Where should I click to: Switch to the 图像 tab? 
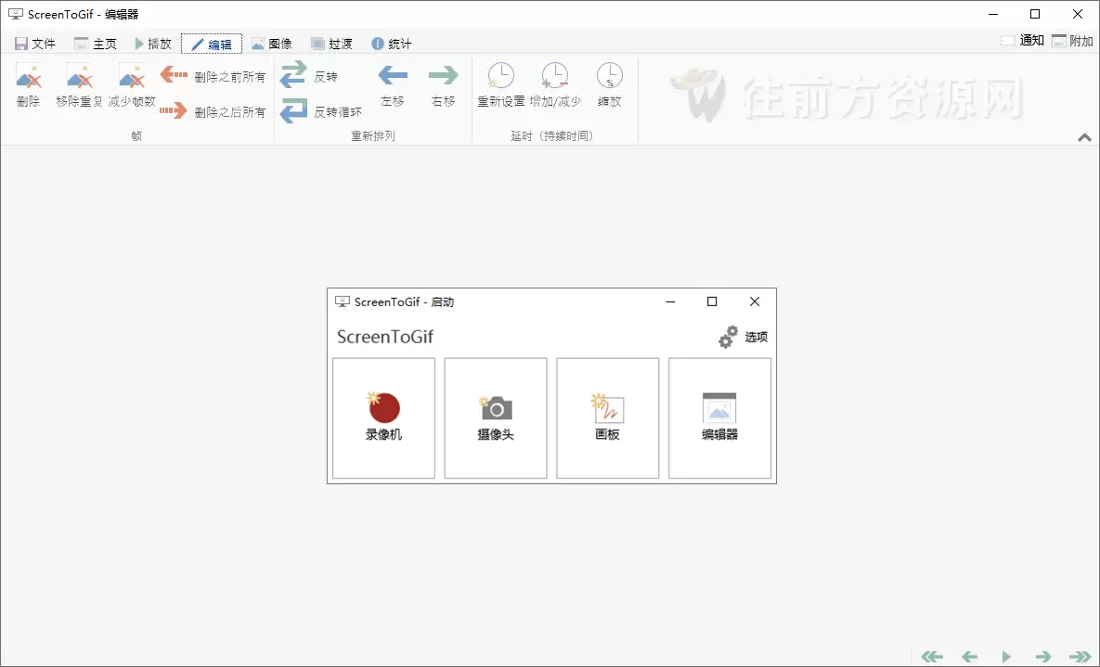point(271,45)
